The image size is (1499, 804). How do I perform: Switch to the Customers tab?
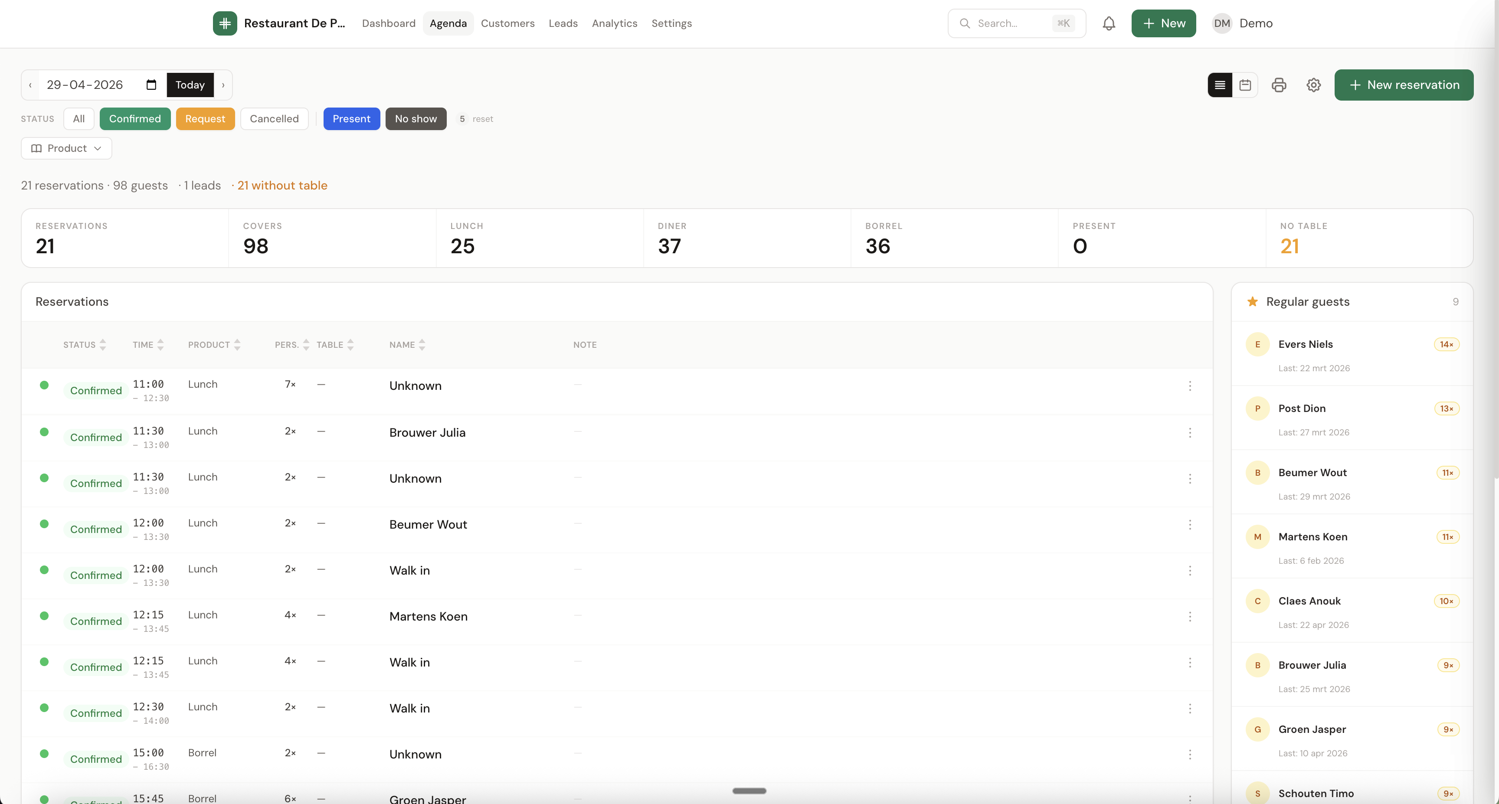coord(507,23)
